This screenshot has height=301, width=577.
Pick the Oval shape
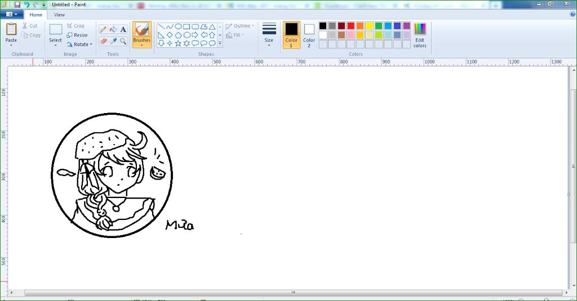click(x=178, y=26)
